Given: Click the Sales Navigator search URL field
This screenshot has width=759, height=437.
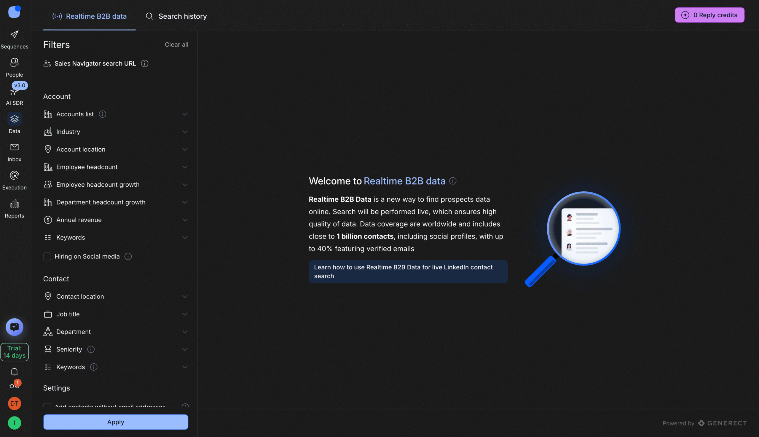Looking at the screenshot, I should [95, 63].
